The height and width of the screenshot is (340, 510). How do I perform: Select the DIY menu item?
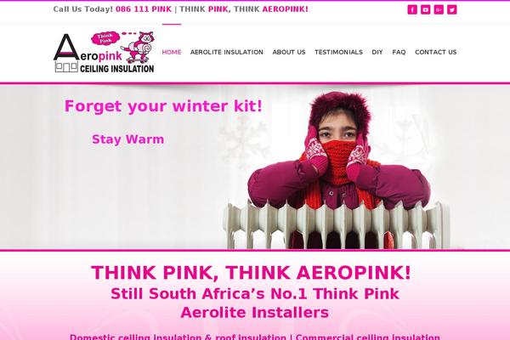coord(377,52)
